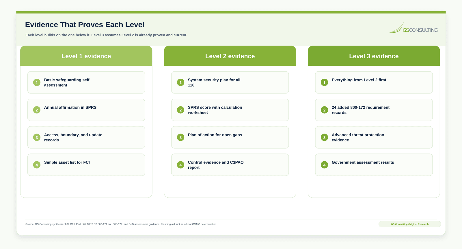
Task: Click 'SPRS score with calculation worksheet' text
Action: [x=215, y=110]
